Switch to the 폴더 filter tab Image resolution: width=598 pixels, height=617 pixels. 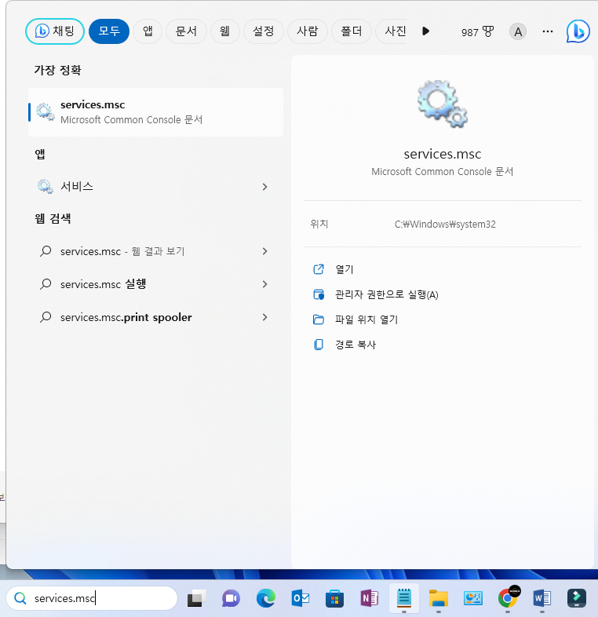point(352,31)
